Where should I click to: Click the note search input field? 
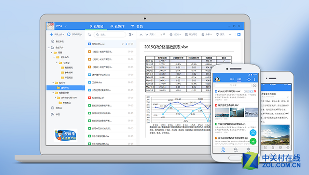point(110,34)
